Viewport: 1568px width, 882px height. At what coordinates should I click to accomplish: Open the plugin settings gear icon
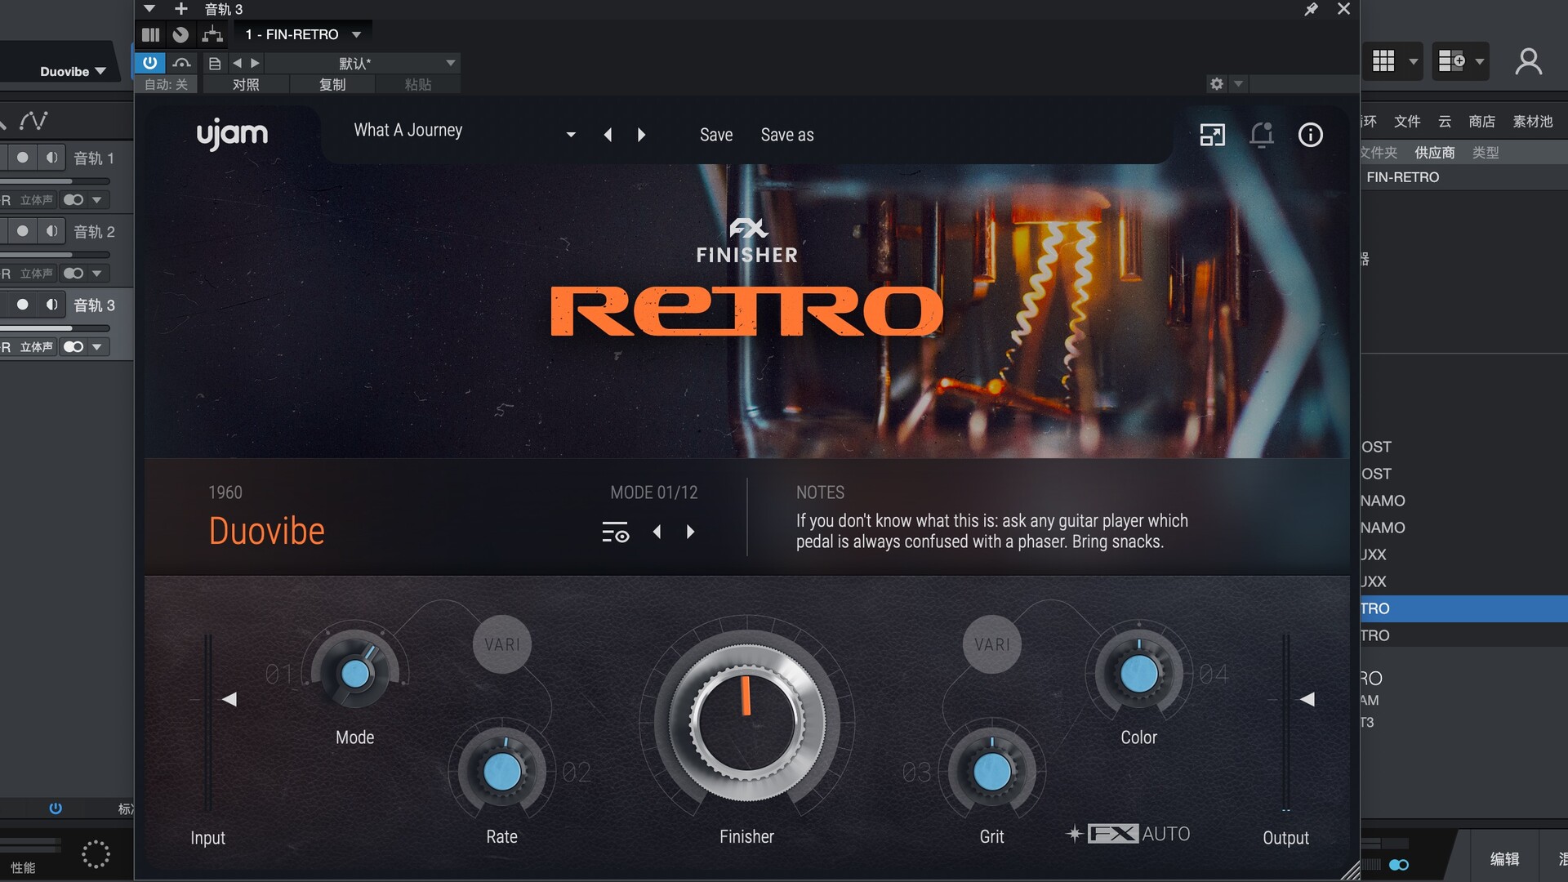pos(1217,83)
